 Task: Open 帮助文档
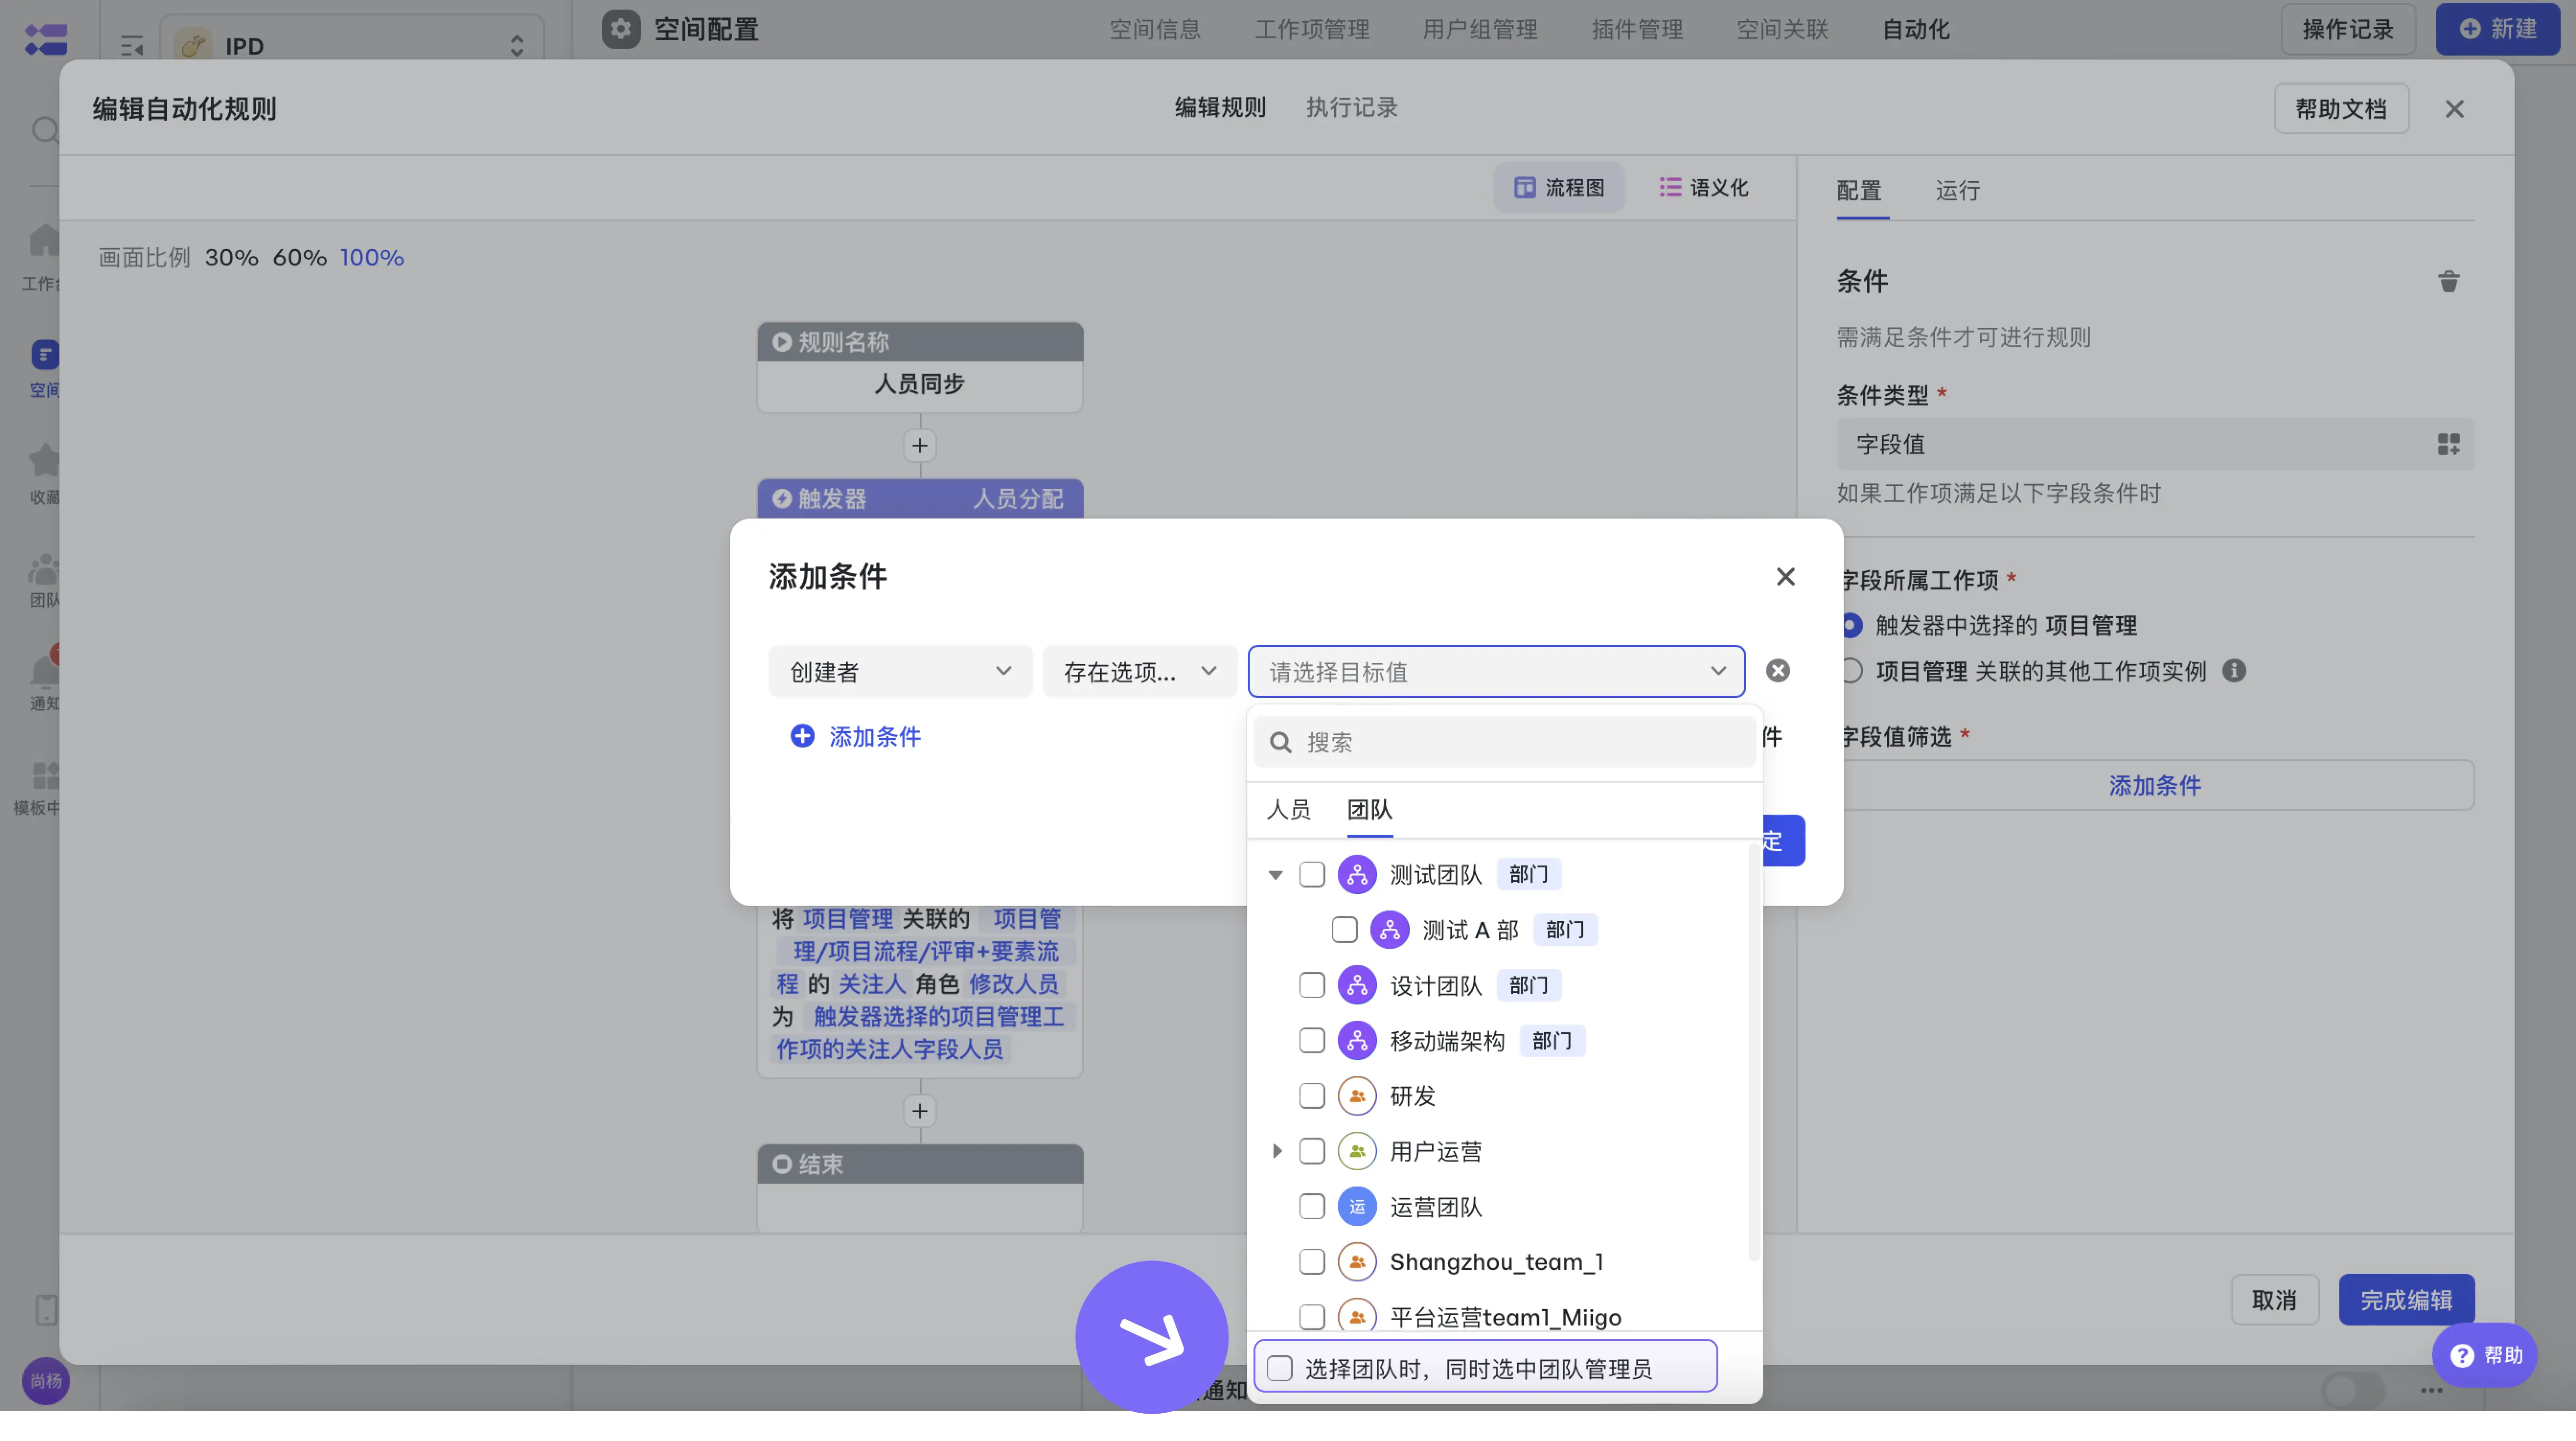(x=2341, y=108)
